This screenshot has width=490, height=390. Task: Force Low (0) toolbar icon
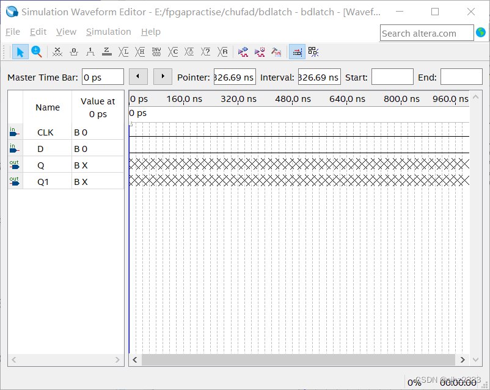tap(74, 52)
